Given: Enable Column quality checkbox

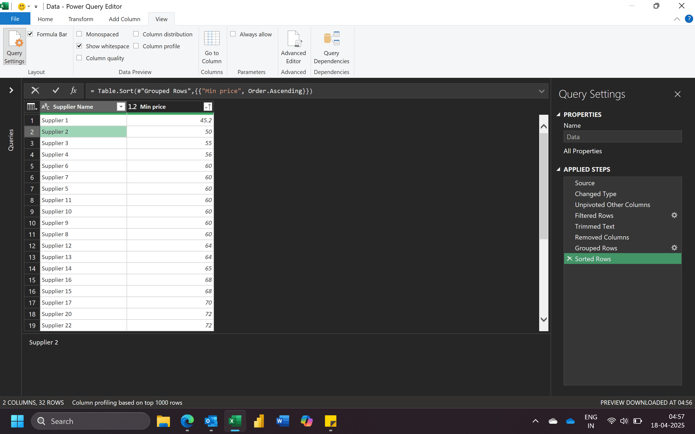Looking at the screenshot, I should point(79,58).
